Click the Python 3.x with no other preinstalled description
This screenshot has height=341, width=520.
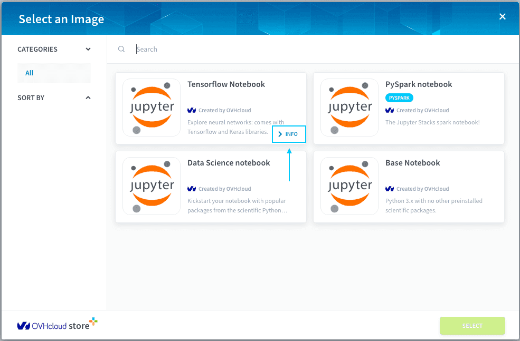434,206
